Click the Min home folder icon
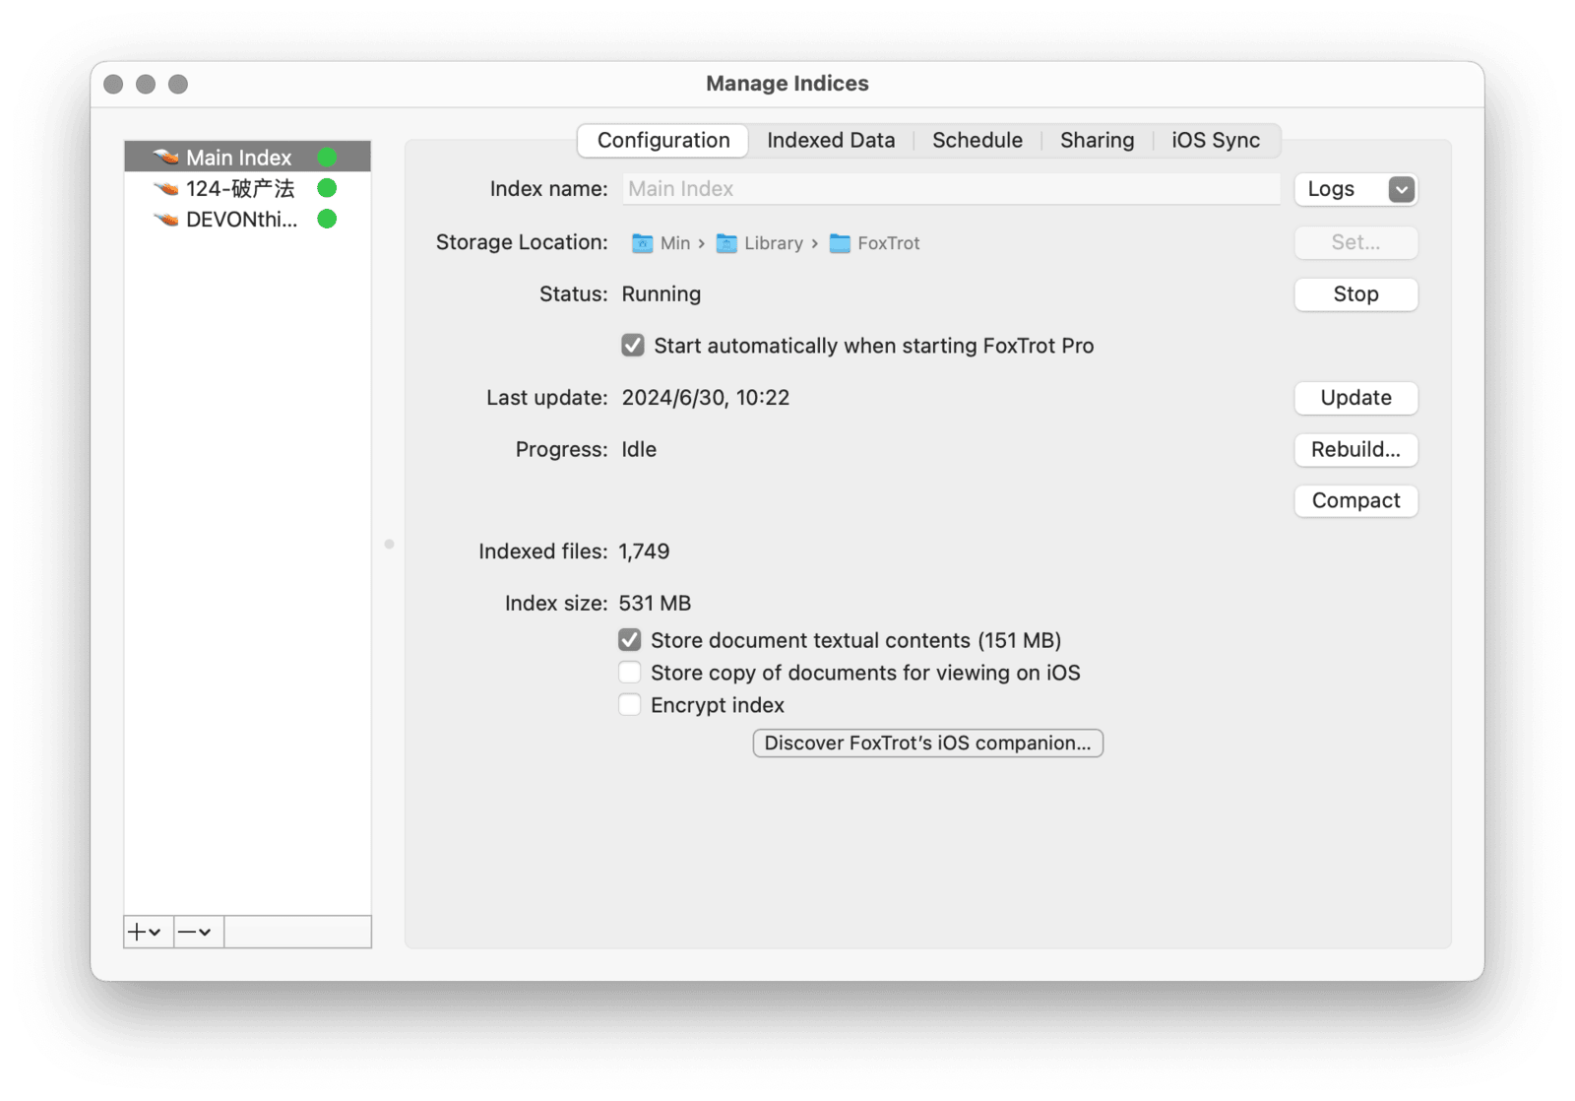Screen dimensions: 1575x1101 click(642, 243)
